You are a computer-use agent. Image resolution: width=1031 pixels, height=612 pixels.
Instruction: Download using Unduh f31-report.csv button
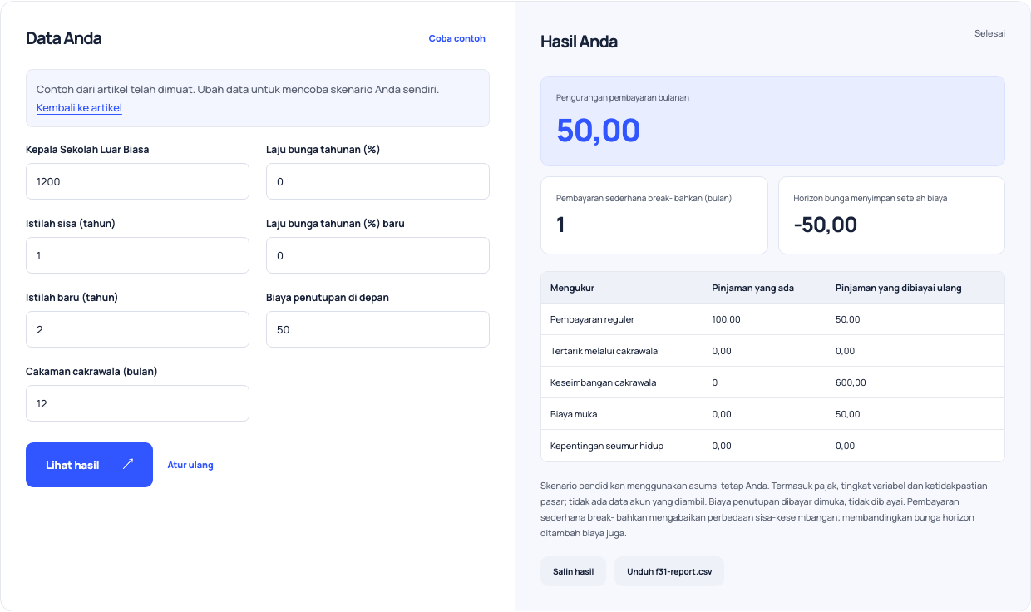669,571
